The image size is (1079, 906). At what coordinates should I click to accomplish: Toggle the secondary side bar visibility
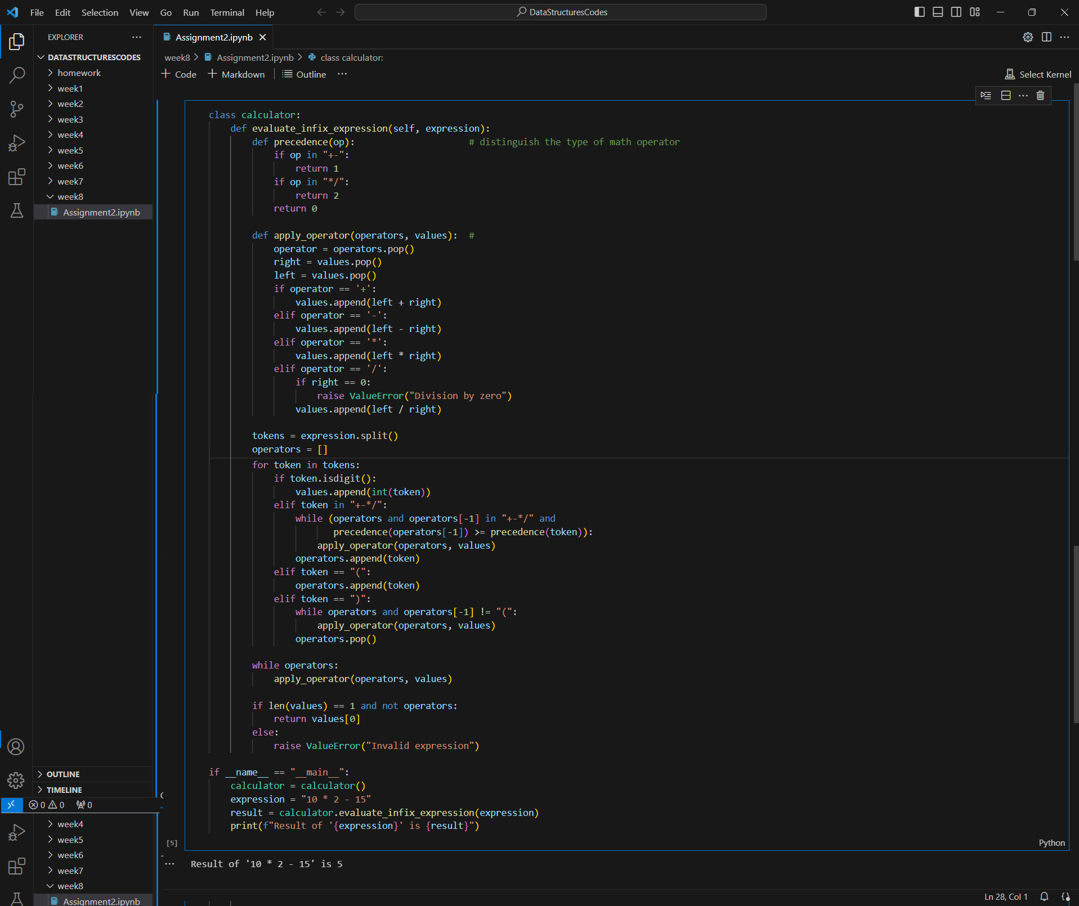(x=956, y=12)
